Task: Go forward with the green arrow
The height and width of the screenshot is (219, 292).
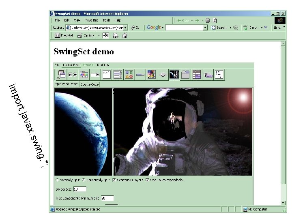Action: (x=197, y=21)
